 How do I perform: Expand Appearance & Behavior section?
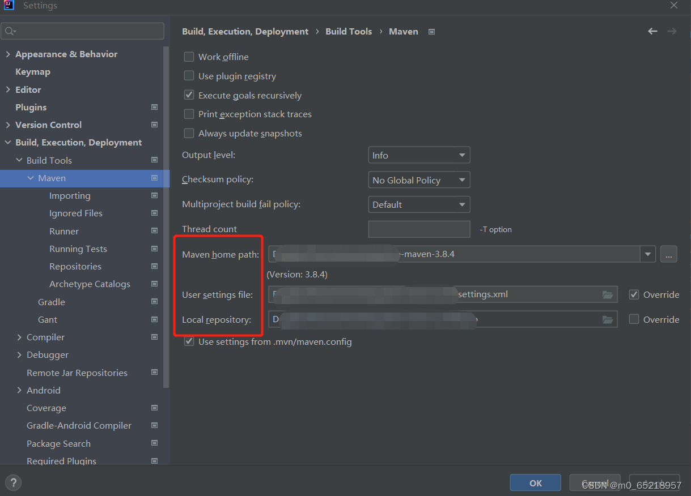tap(8, 54)
